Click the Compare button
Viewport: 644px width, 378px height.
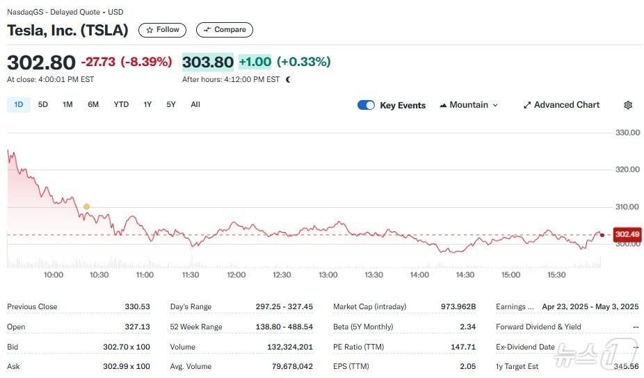coord(224,30)
